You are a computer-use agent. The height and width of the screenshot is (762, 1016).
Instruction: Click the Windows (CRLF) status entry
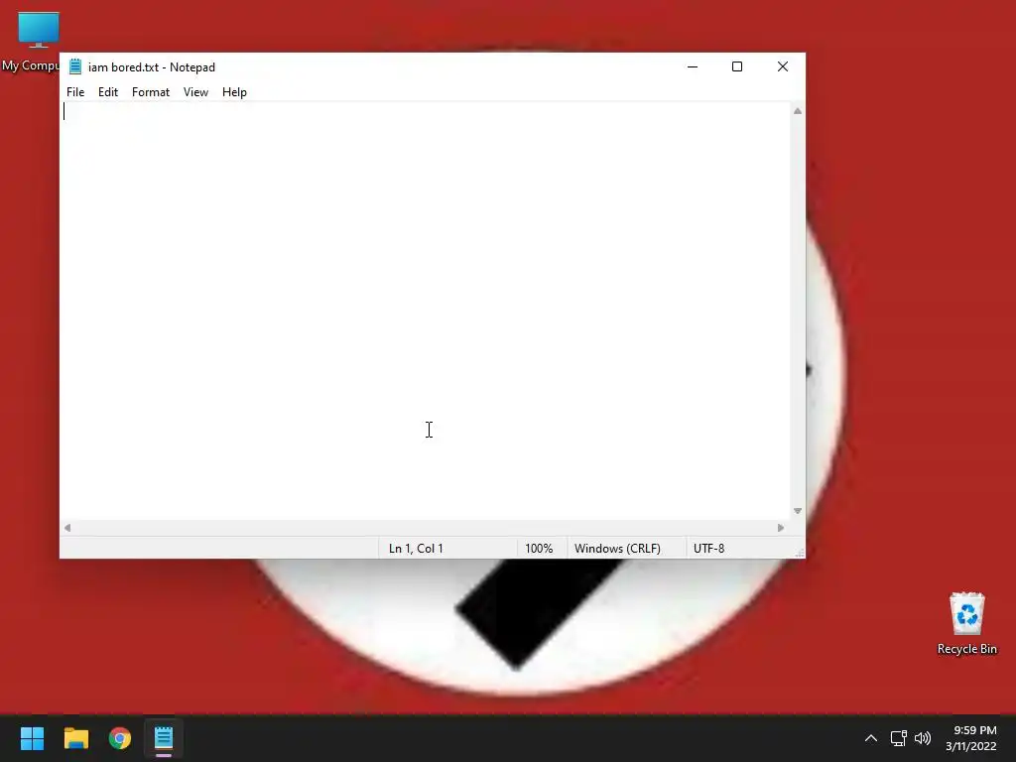coord(617,548)
